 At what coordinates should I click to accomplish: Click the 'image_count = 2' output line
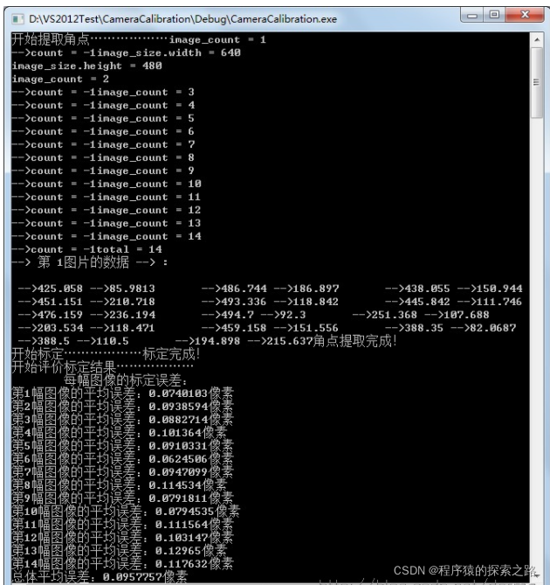tap(60, 79)
